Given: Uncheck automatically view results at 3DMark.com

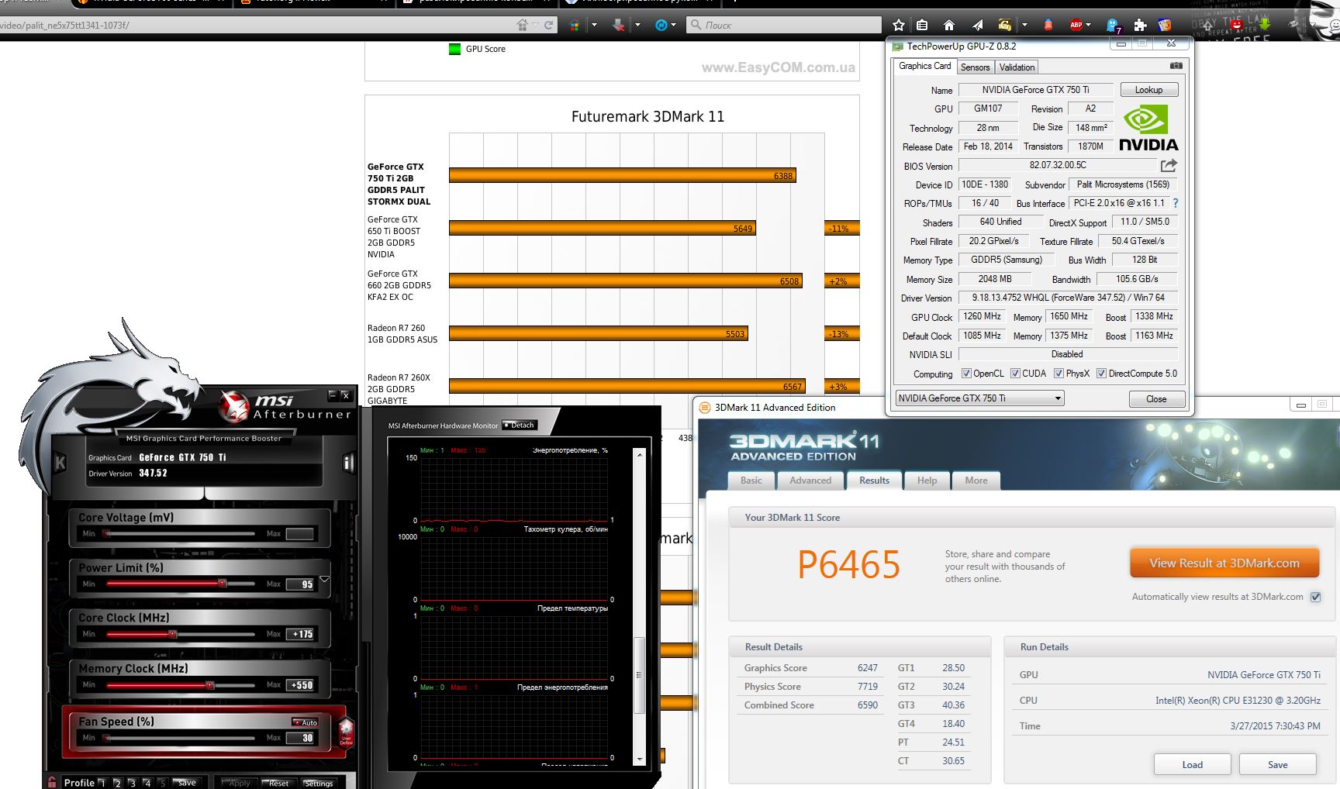Looking at the screenshot, I should point(1315,597).
